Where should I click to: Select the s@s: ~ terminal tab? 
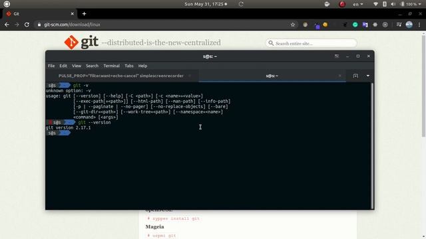click(x=272, y=76)
